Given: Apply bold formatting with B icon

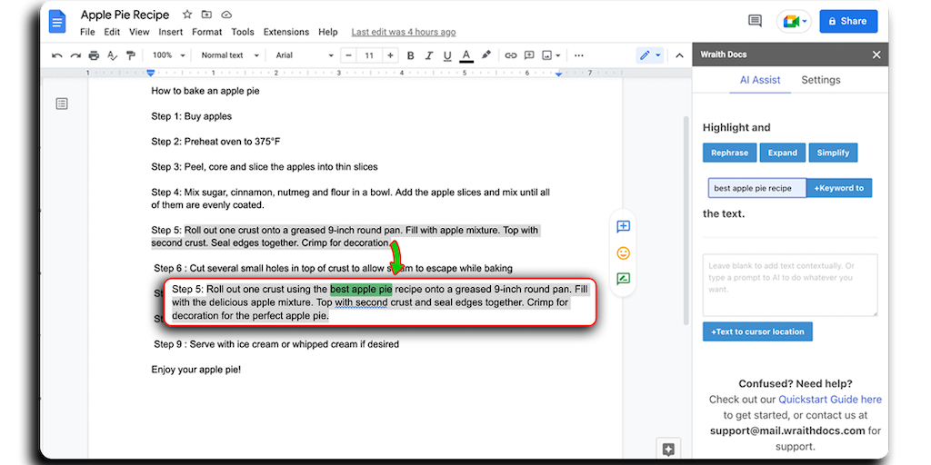Looking at the screenshot, I should point(410,55).
